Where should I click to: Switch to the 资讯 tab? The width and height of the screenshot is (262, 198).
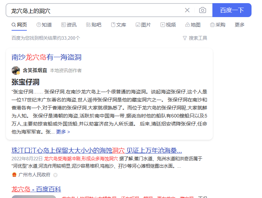click(69, 25)
